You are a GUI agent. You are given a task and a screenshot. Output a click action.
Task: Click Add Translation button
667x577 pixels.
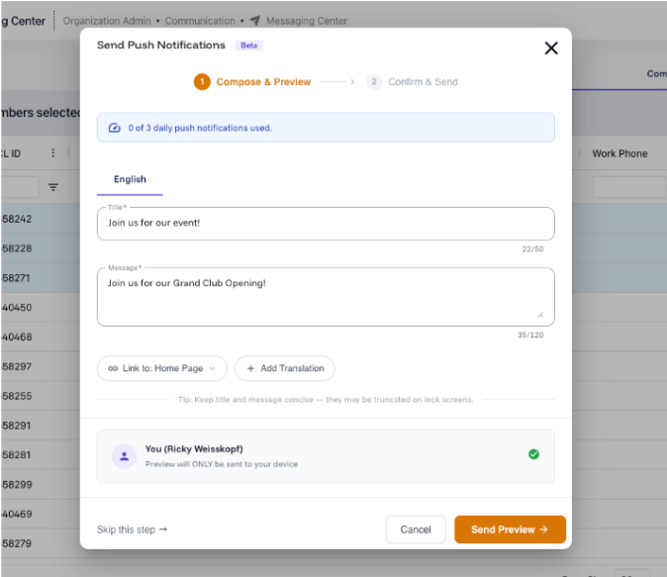pyautogui.click(x=285, y=368)
